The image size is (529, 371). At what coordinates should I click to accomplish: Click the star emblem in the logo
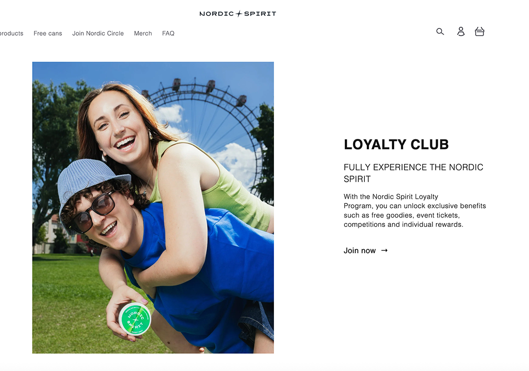(239, 14)
